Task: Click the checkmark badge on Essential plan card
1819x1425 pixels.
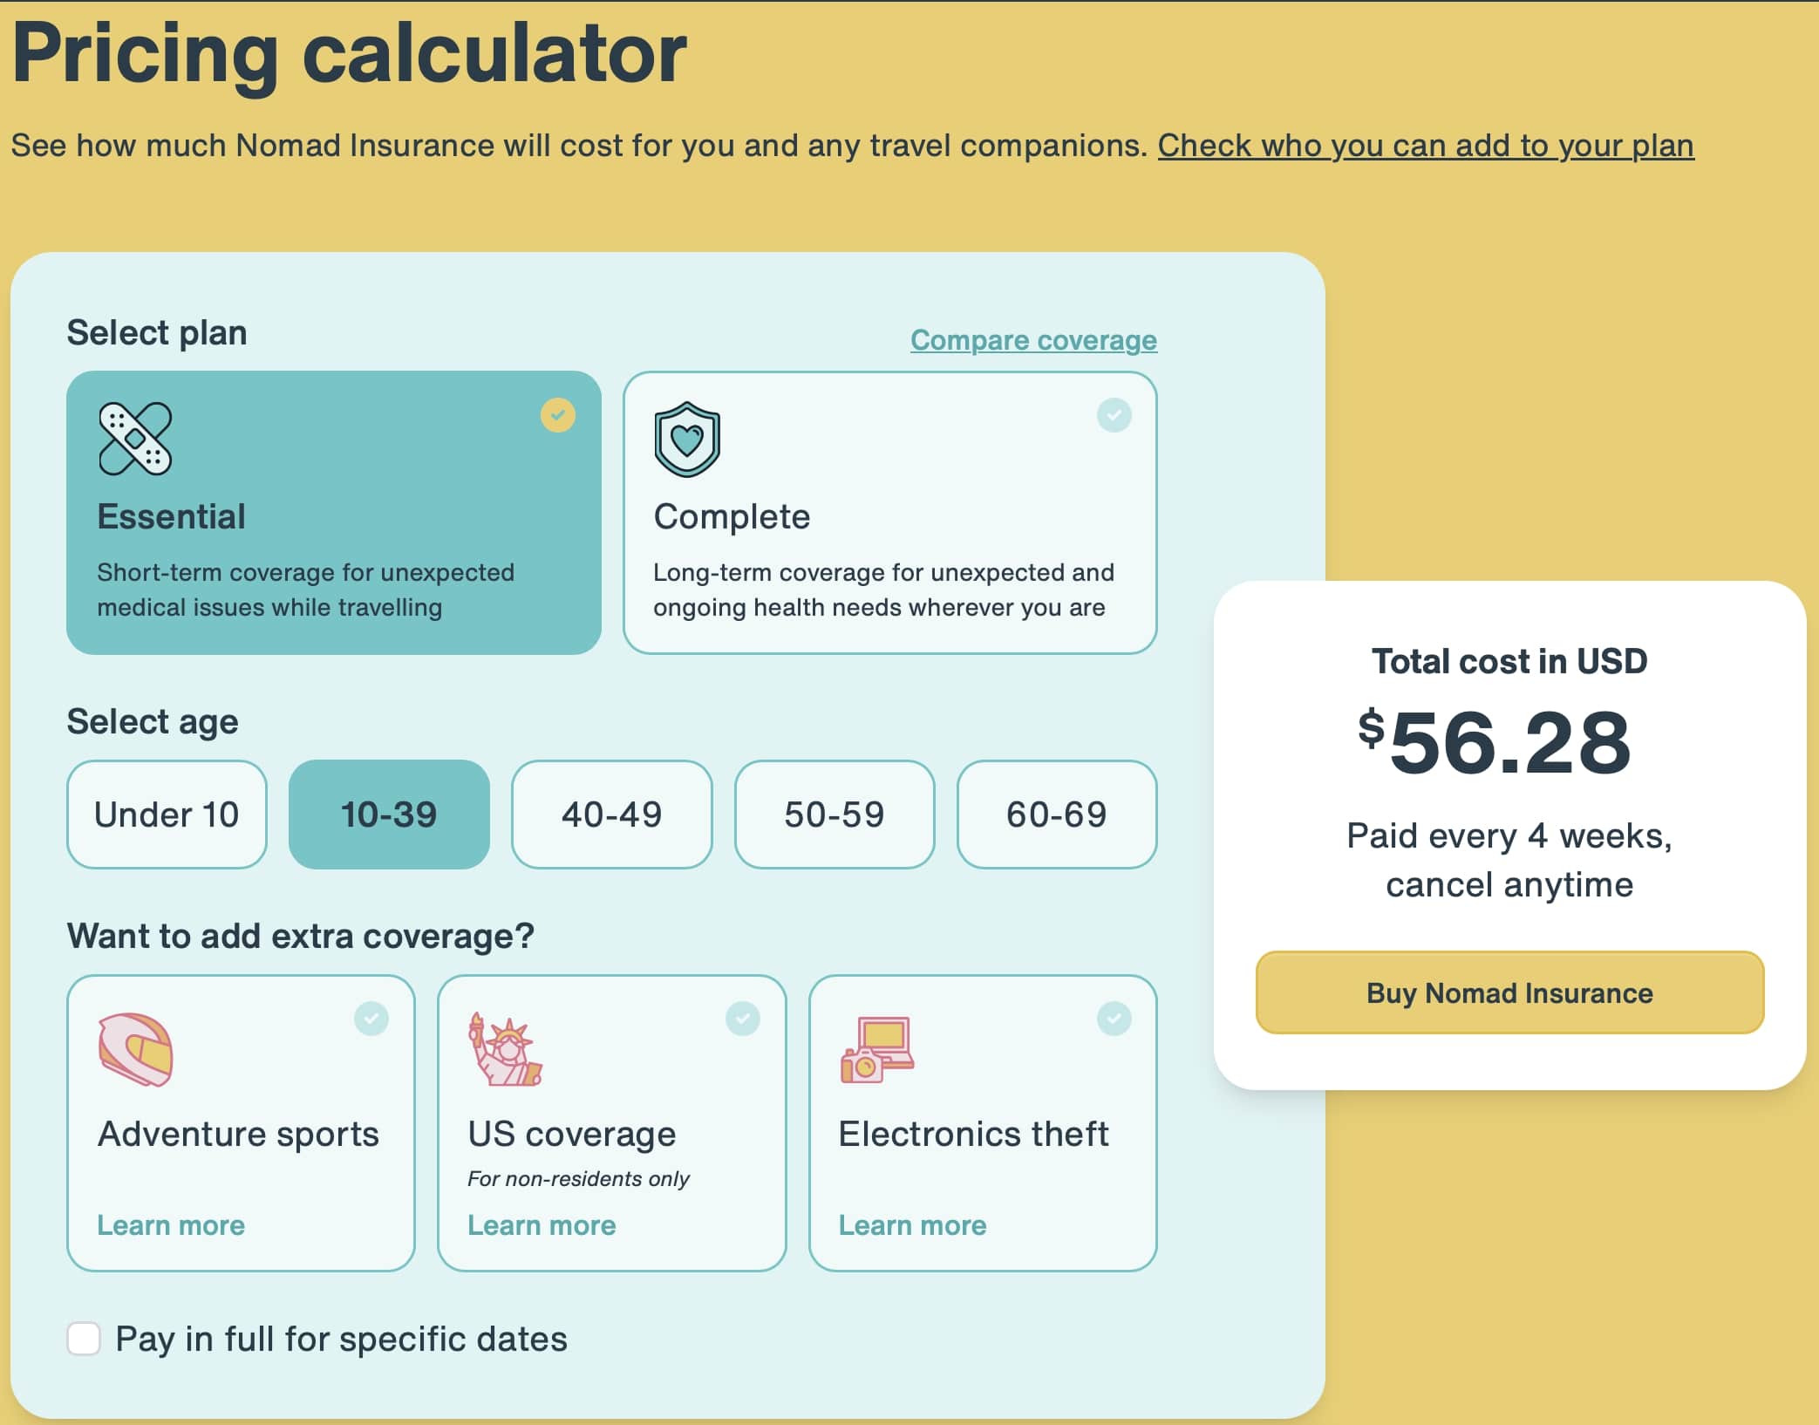Action: click(558, 416)
